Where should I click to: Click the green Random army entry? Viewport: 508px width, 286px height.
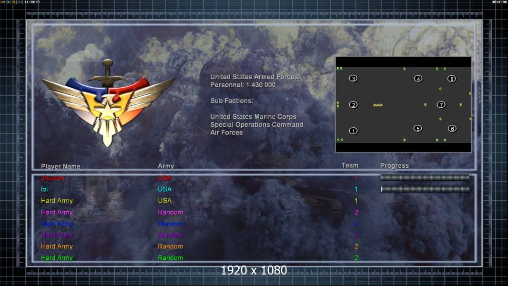[x=171, y=258]
